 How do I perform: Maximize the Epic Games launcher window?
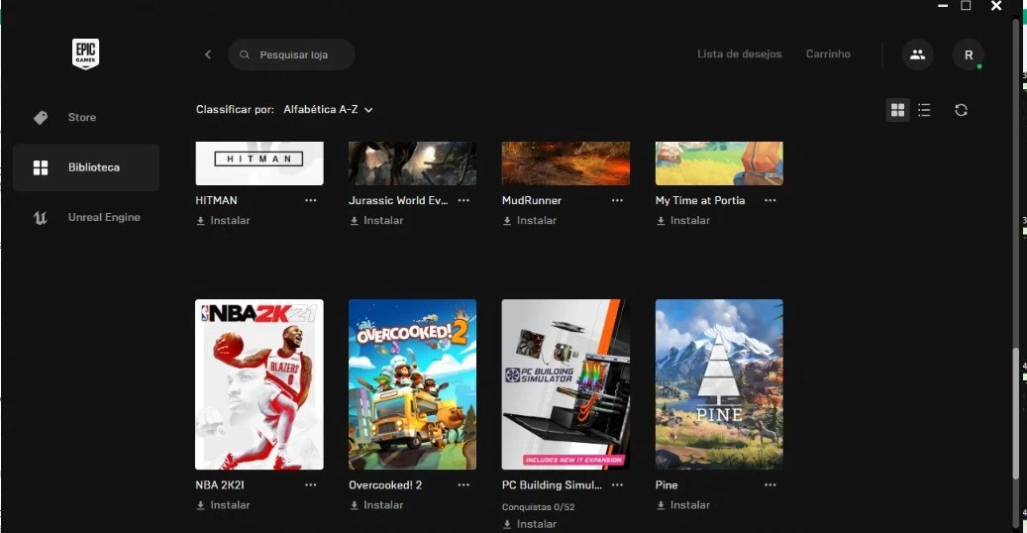[966, 6]
